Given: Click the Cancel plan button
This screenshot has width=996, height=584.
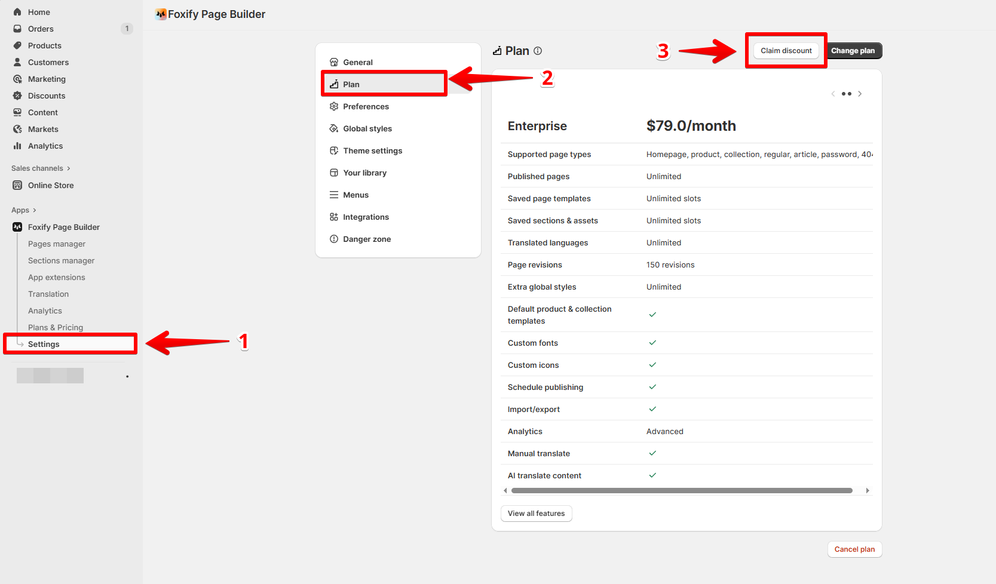Looking at the screenshot, I should pyautogui.click(x=854, y=549).
